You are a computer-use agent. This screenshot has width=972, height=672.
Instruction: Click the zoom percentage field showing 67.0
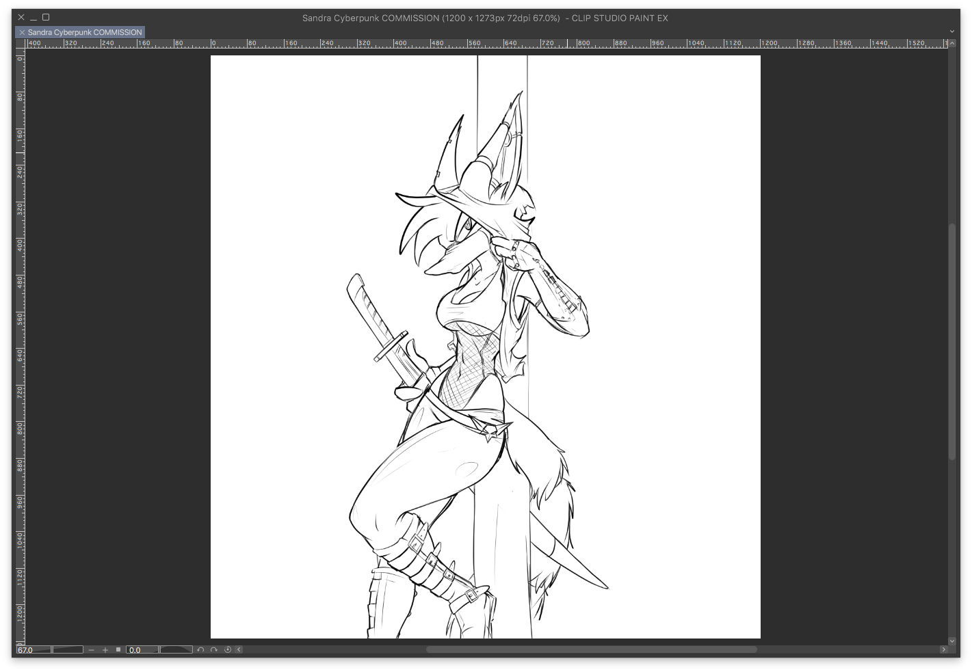33,650
